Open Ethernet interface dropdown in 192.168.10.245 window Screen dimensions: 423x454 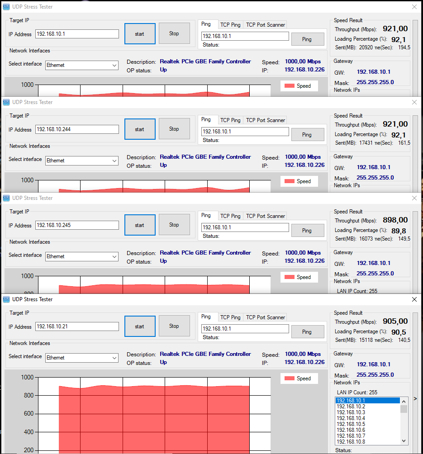(x=114, y=256)
